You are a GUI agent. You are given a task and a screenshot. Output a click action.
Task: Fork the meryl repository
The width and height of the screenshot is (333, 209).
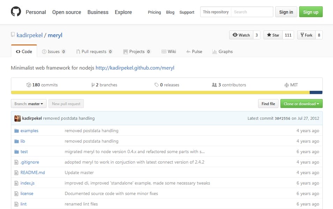pos(306,35)
